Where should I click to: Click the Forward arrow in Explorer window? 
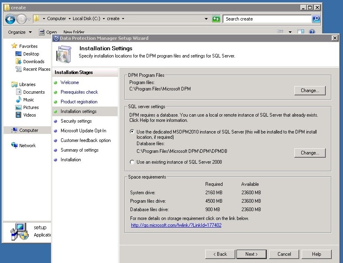(x=21, y=19)
